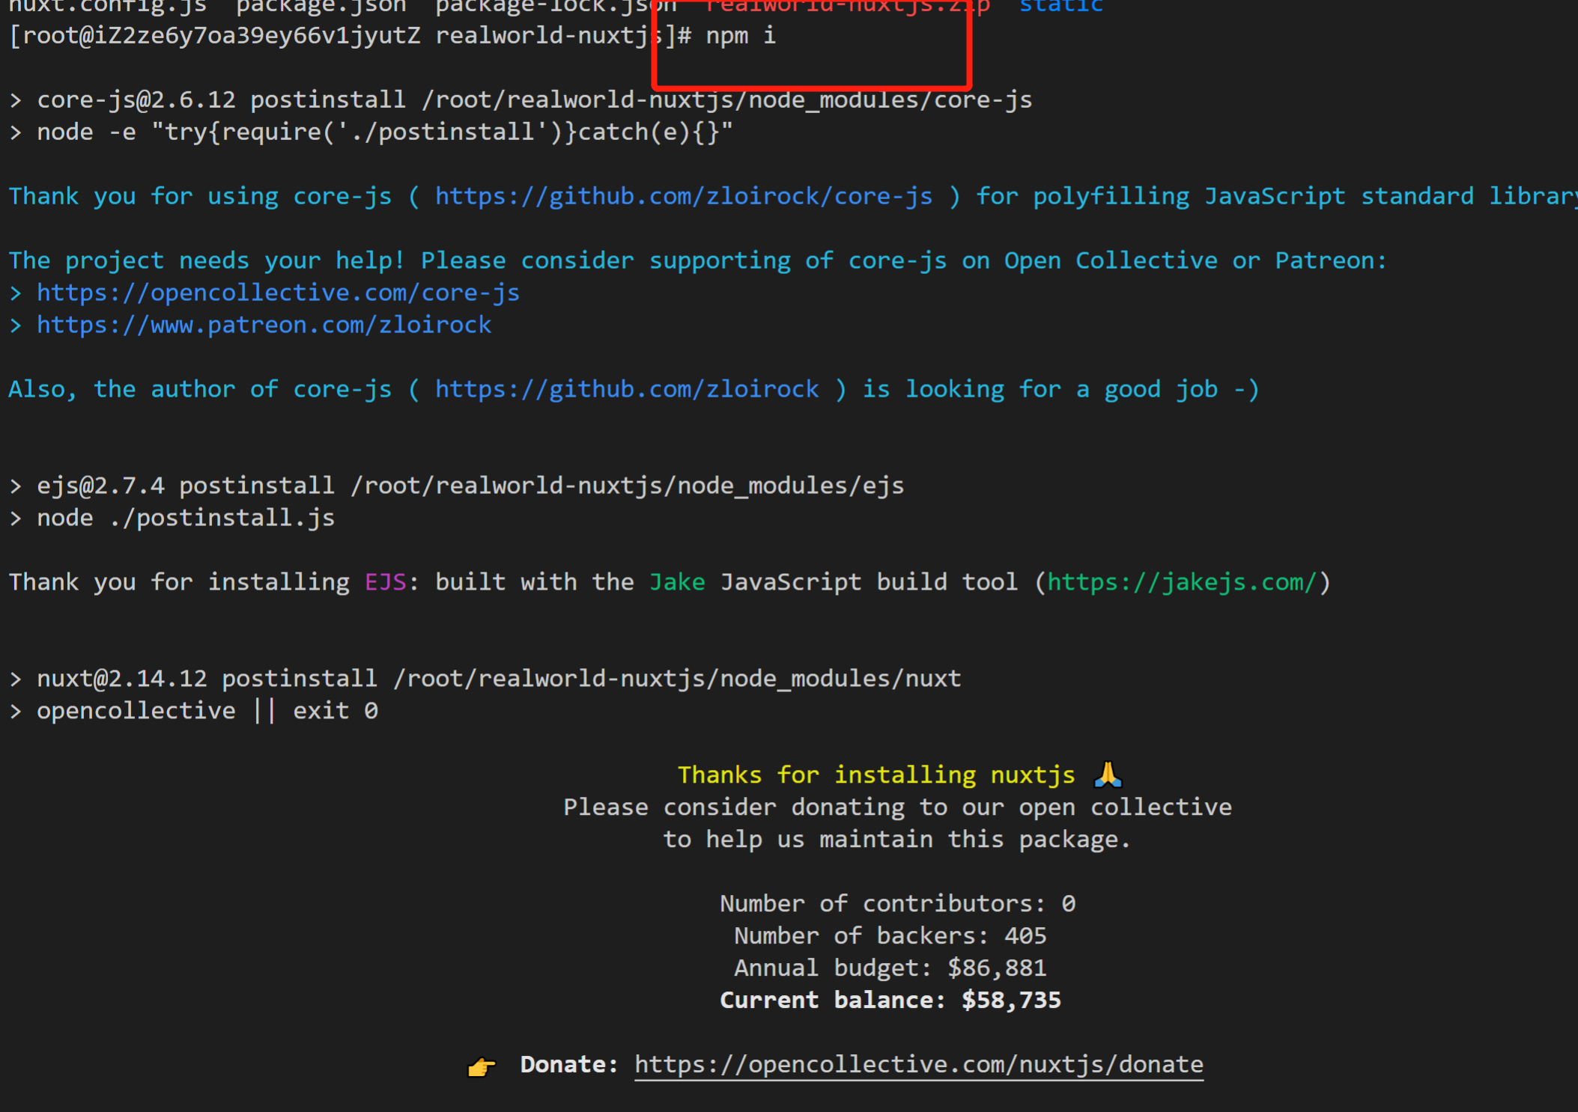Open the opencollective.com/nuxtjs/donate link
The width and height of the screenshot is (1578, 1112).
(918, 1064)
